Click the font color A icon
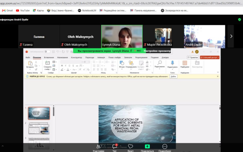This screenshot has height=152, width=243. tap(68, 70)
